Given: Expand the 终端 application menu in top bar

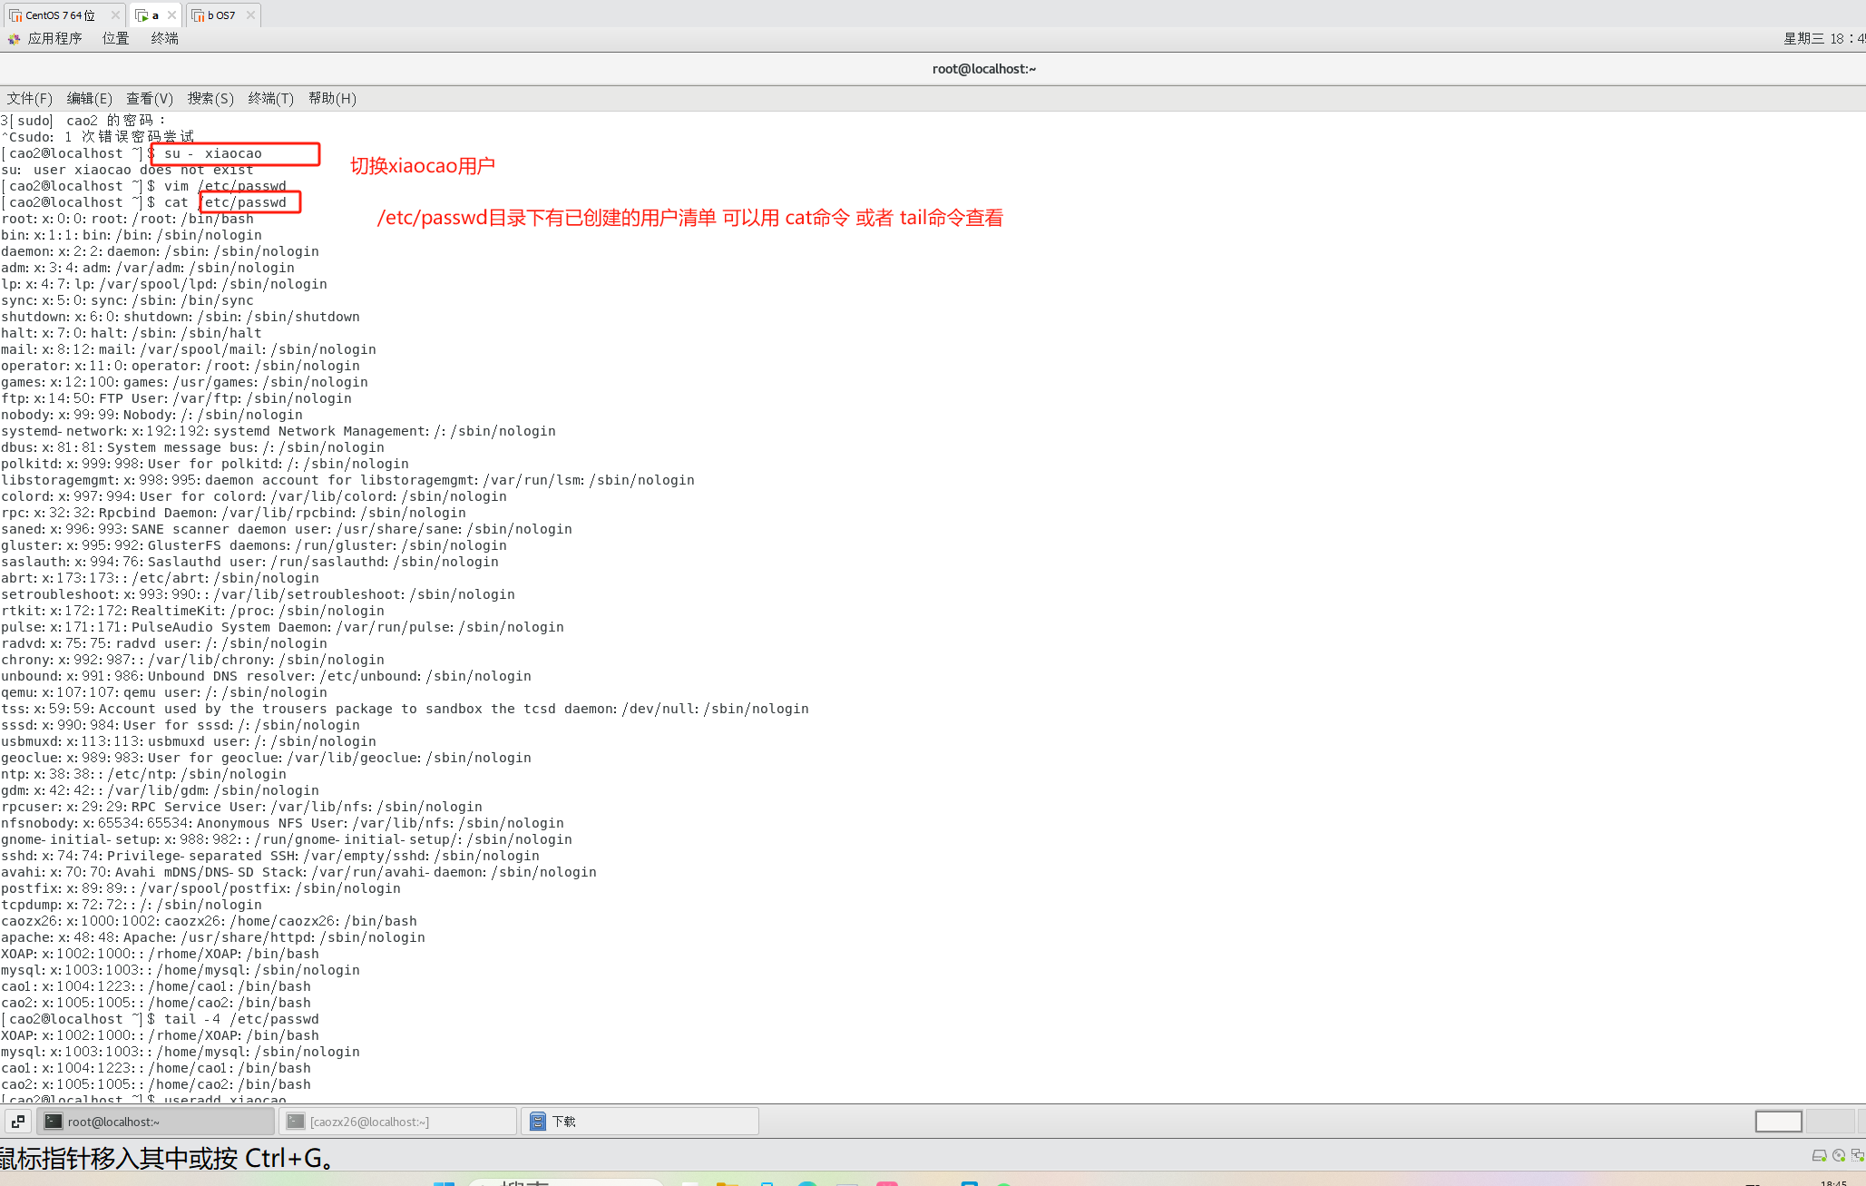Looking at the screenshot, I should [x=164, y=38].
